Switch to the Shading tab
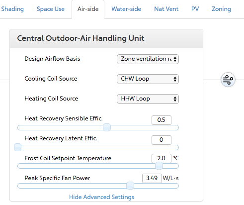The height and width of the screenshot is (205, 244). pyautogui.click(x=12, y=9)
